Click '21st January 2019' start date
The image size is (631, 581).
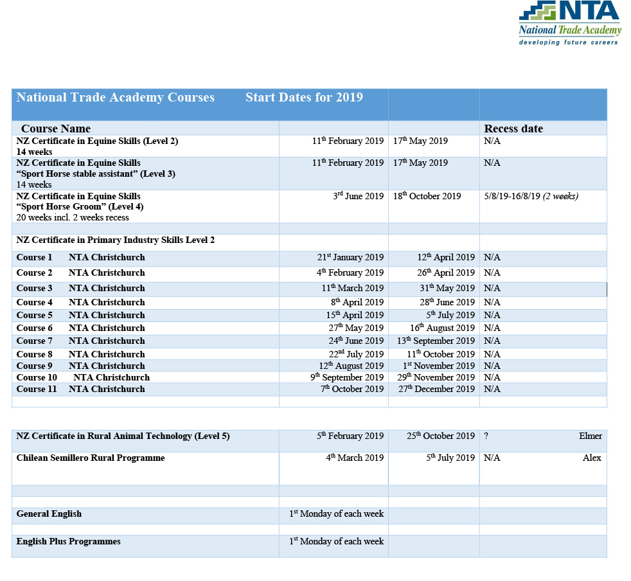pos(350,257)
